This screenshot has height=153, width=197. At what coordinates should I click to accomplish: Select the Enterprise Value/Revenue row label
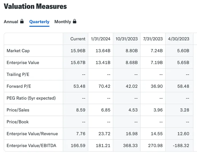click(32, 134)
